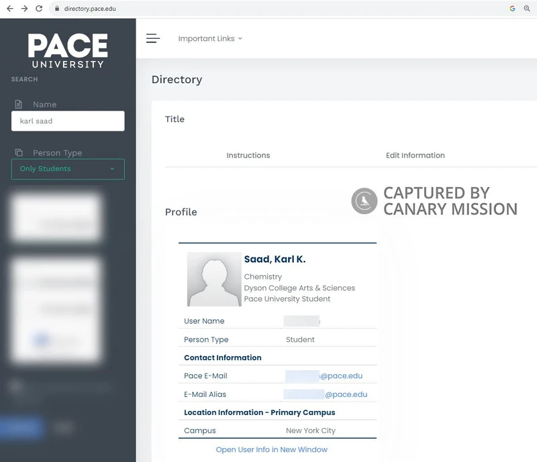Click the Google icon in address bar
Viewport: 537px width, 462px height.
(x=512, y=9)
